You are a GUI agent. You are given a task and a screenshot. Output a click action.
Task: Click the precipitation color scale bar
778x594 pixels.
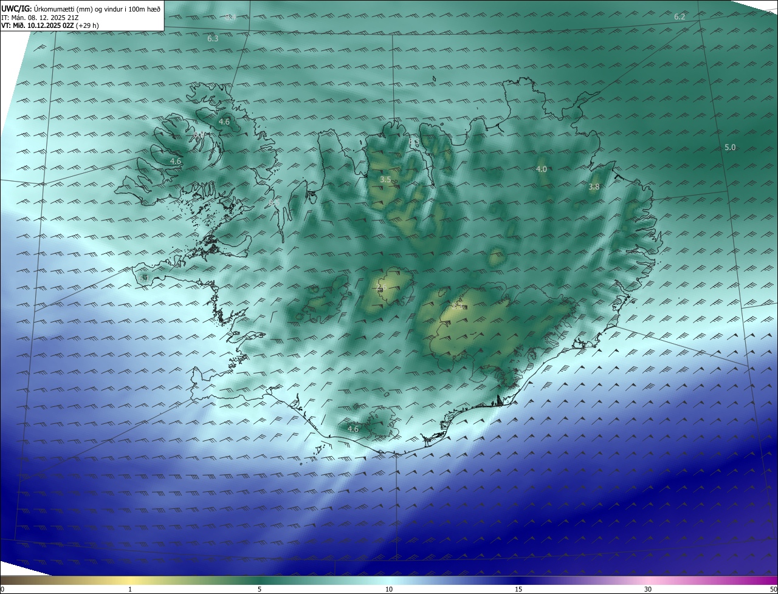(389, 581)
